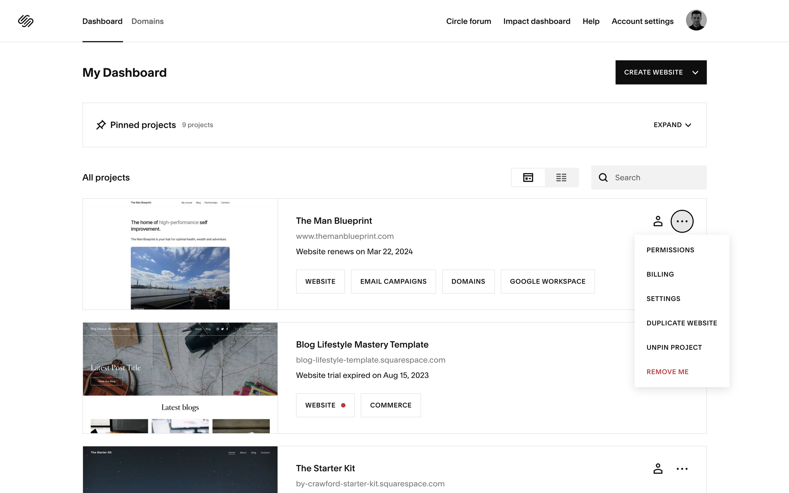The image size is (789, 493).
Task: Open the Blog Lifestyle Mastery Template thumbnail
Action: point(180,378)
